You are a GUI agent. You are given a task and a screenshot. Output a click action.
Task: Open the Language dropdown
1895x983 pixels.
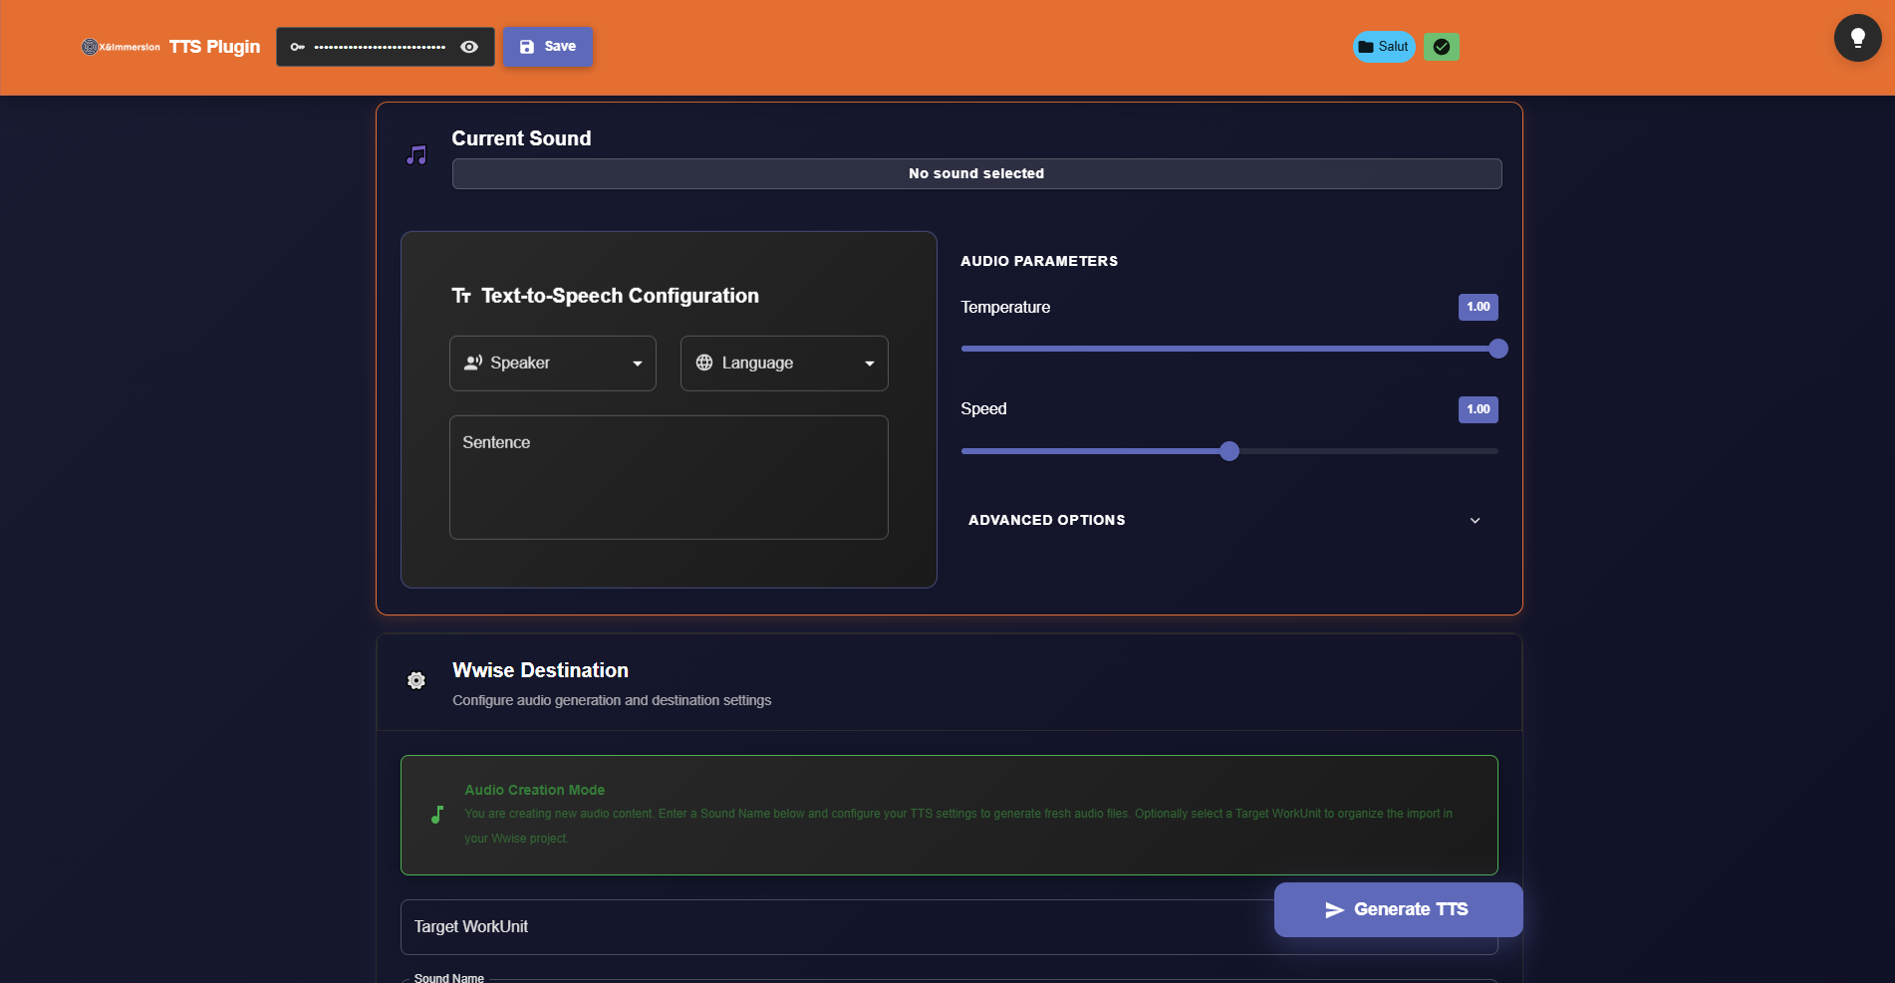(784, 364)
